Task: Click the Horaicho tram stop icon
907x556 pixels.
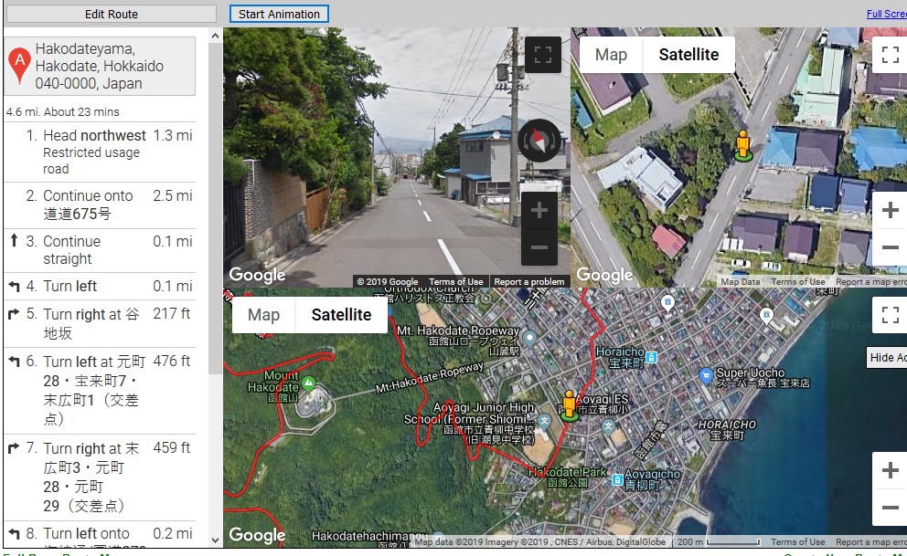Action: (x=651, y=357)
